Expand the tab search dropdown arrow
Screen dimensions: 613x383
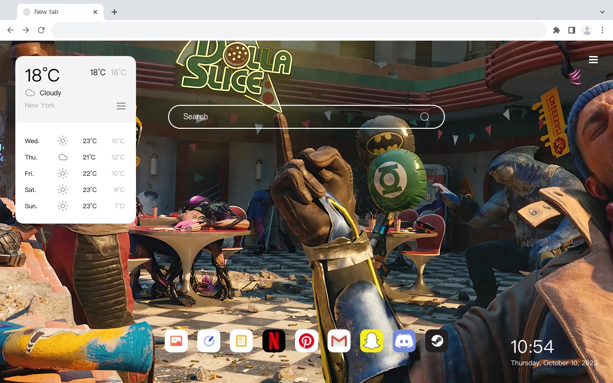coord(602,12)
